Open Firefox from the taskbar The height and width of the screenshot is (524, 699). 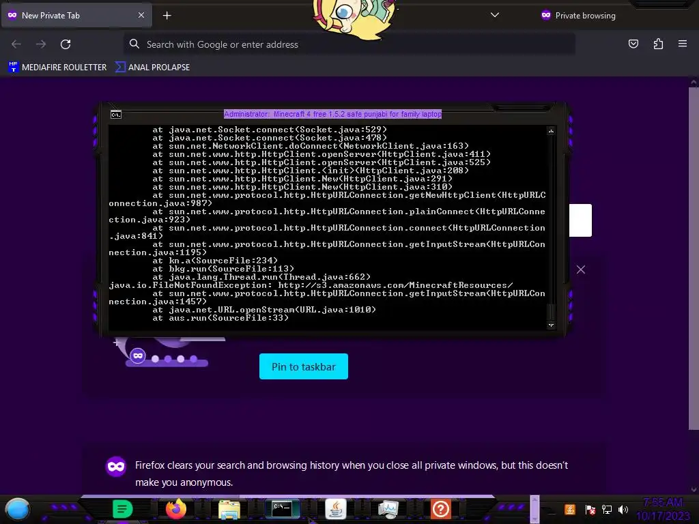coord(175,509)
